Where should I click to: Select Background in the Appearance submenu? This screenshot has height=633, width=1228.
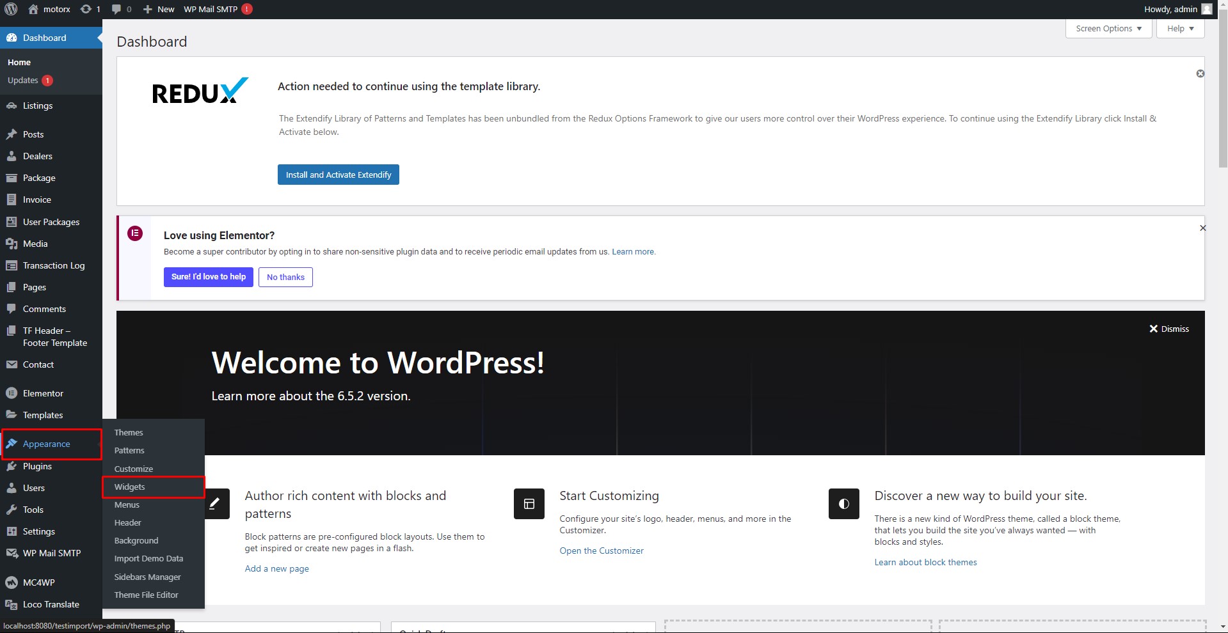[136, 540]
